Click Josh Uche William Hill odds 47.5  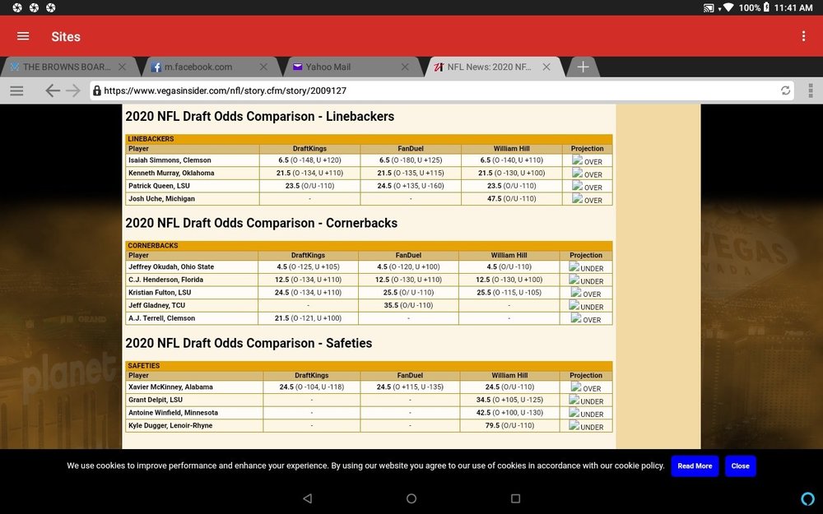click(x=511, y=199)
